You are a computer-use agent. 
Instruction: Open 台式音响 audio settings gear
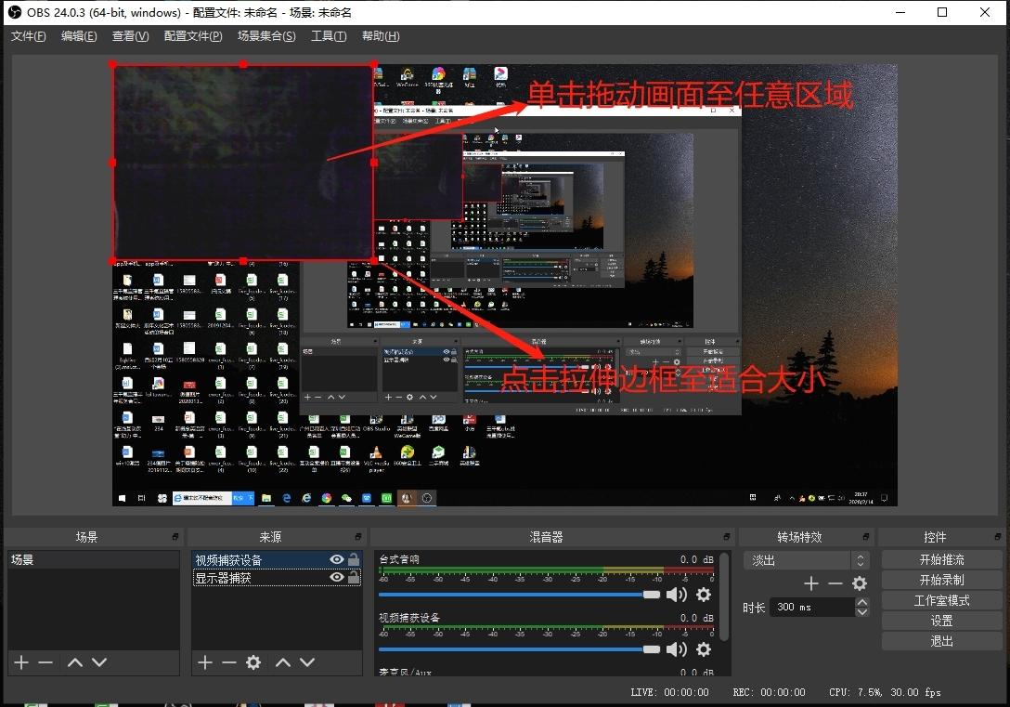click(704, 595)
